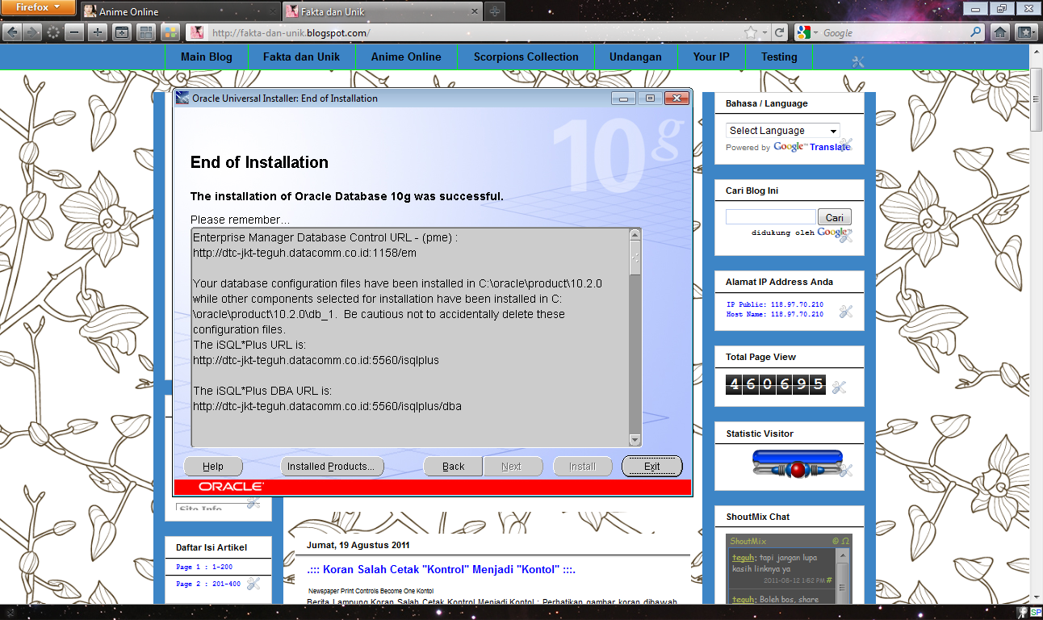The height and width of the screenshot is (620, 1043).
Task: Click the new tab window toolbar icon
Action: [x=122, y=32]
